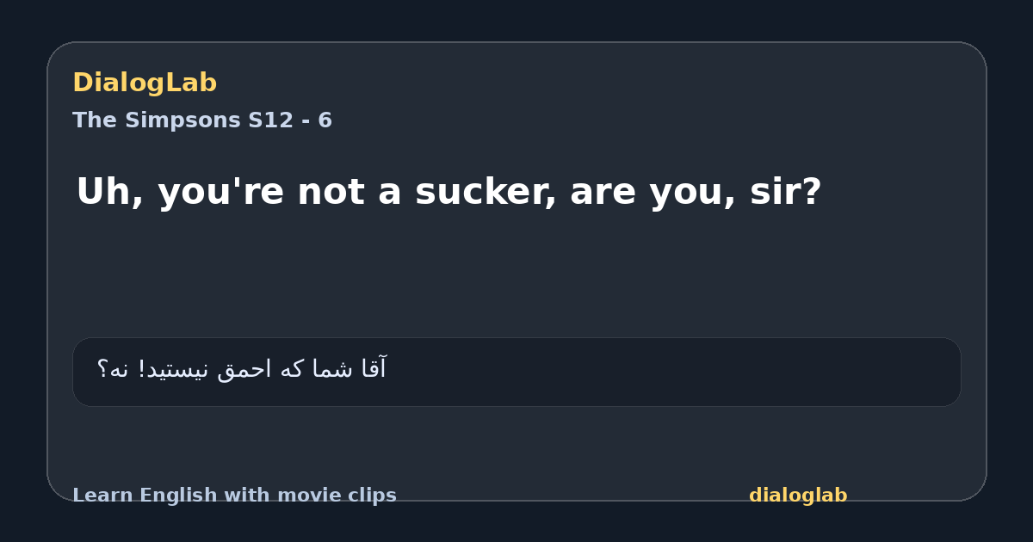Open the Persian translation box
Viewport: 1033px width, 542px height.
click(516, 372)
